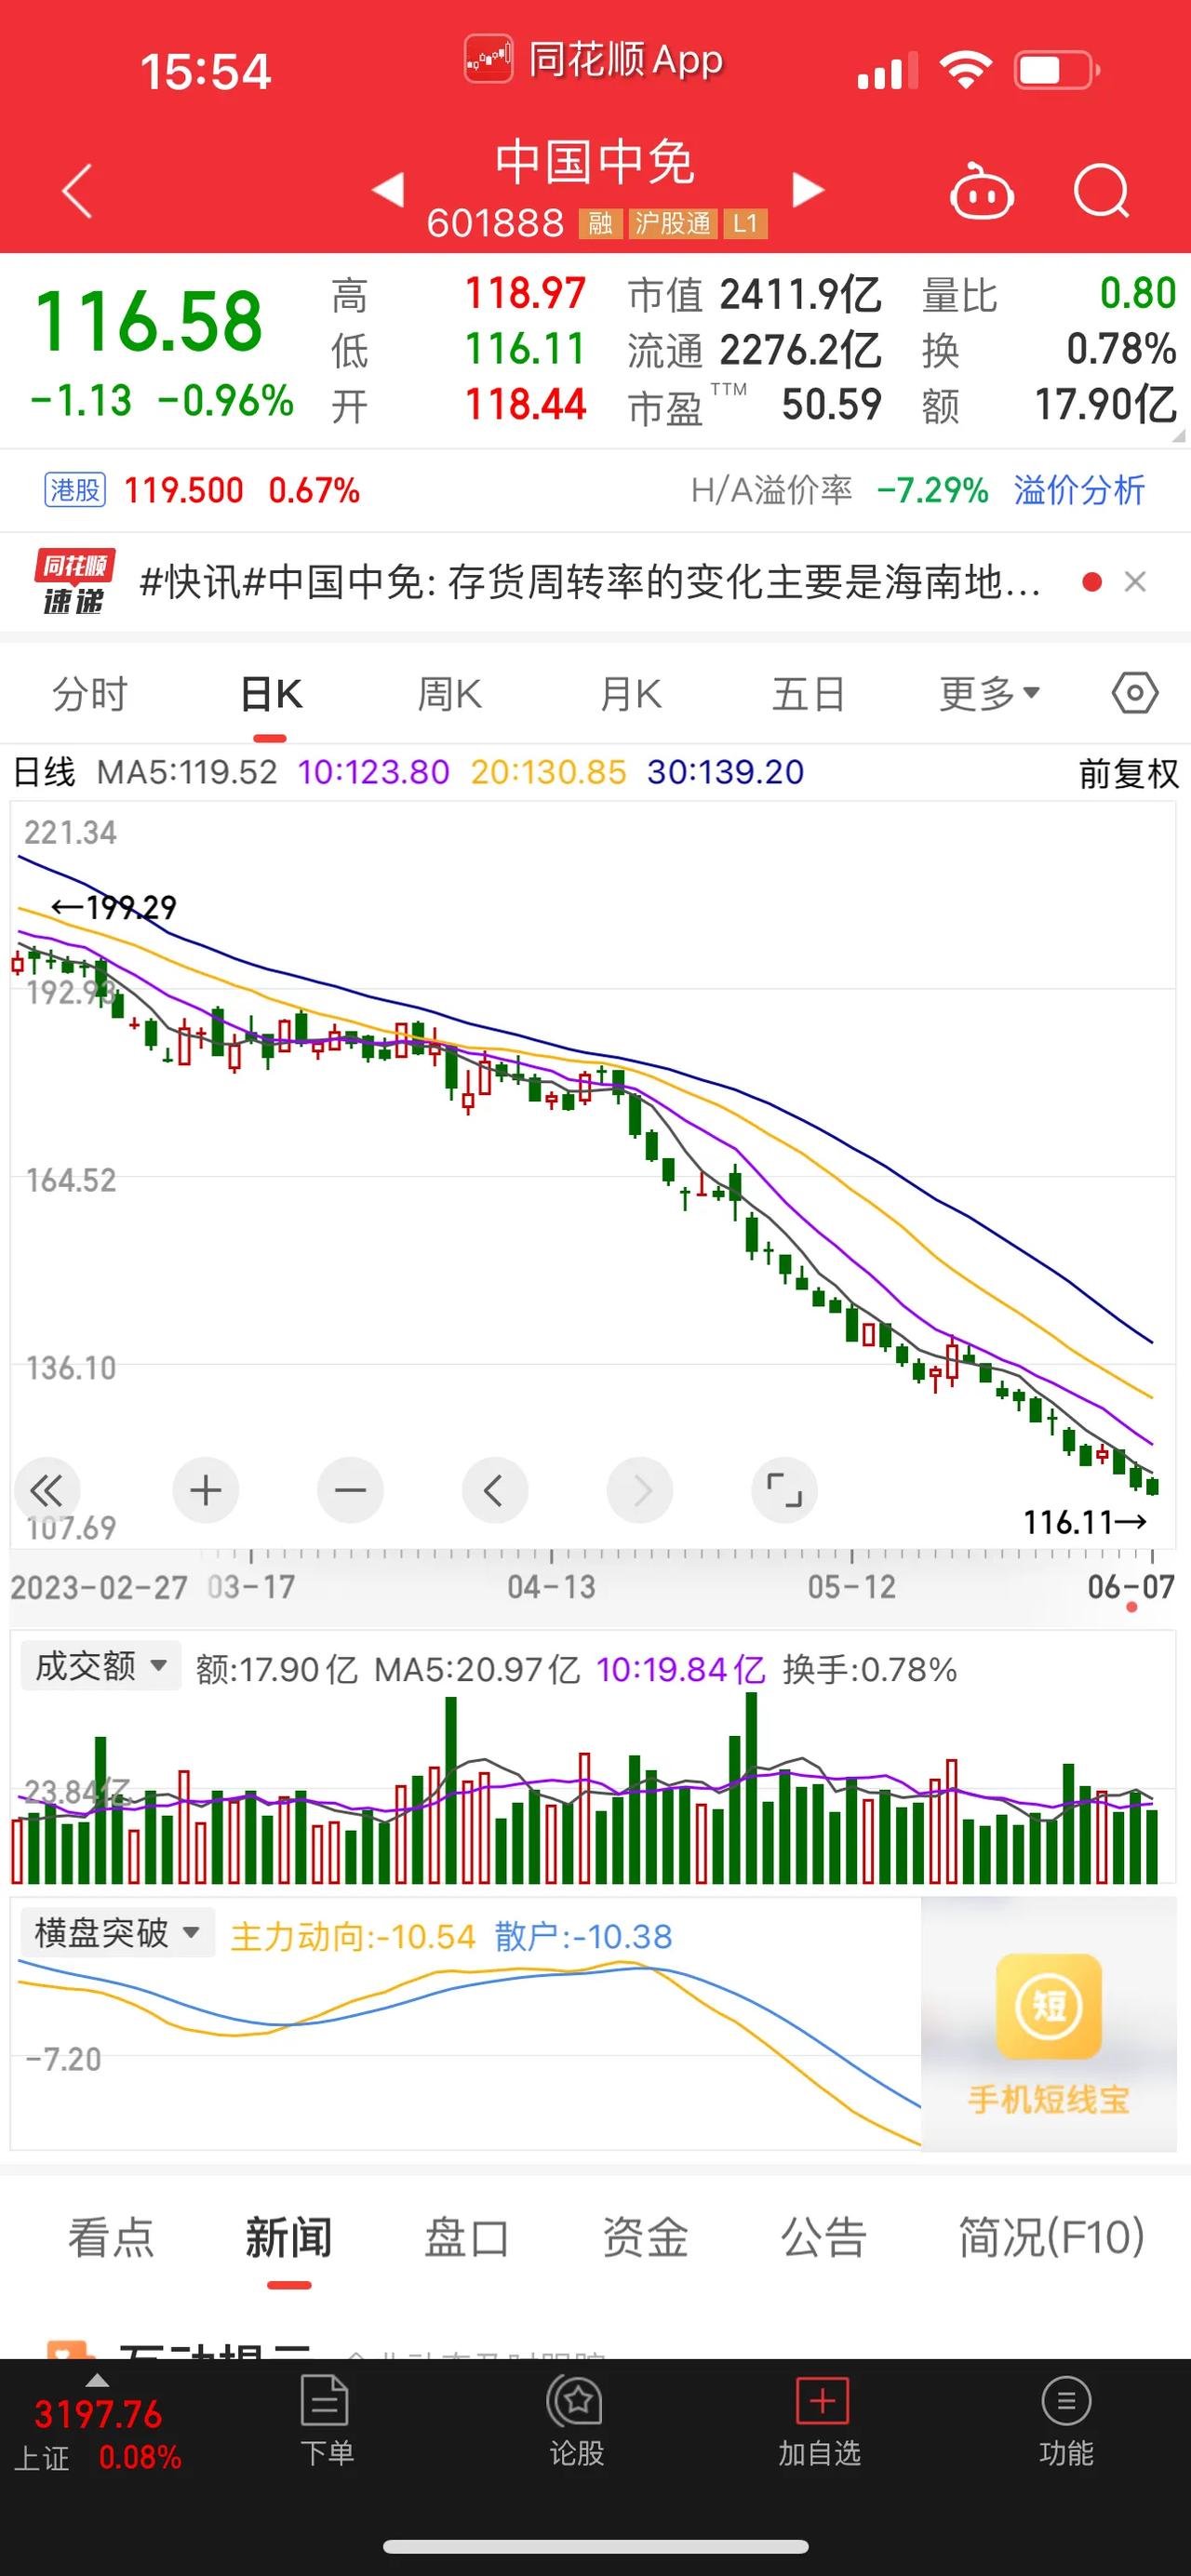1191x2576 pixels.
Task: Expand chart to fullscreen
Action: tap(784, 1491)
